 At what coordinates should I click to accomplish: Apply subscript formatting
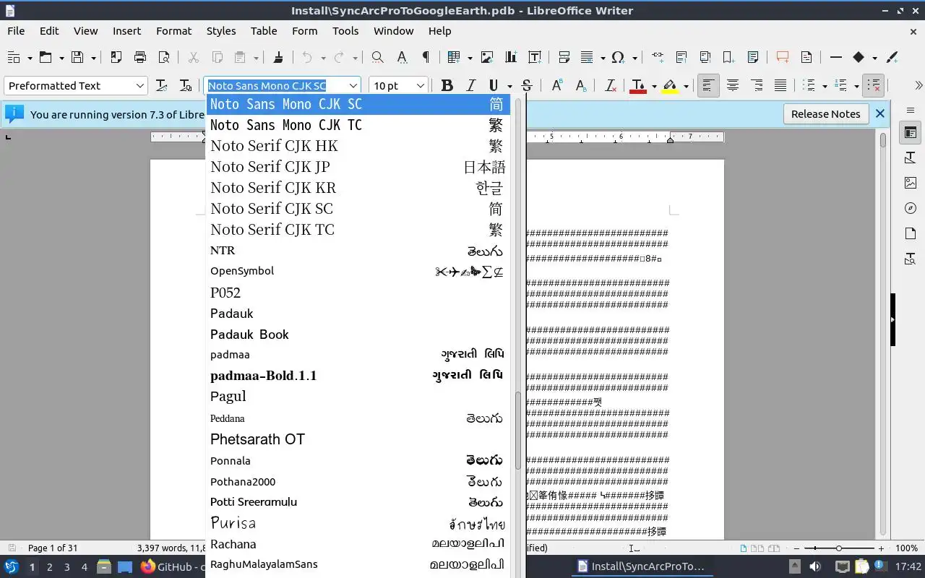581,86
